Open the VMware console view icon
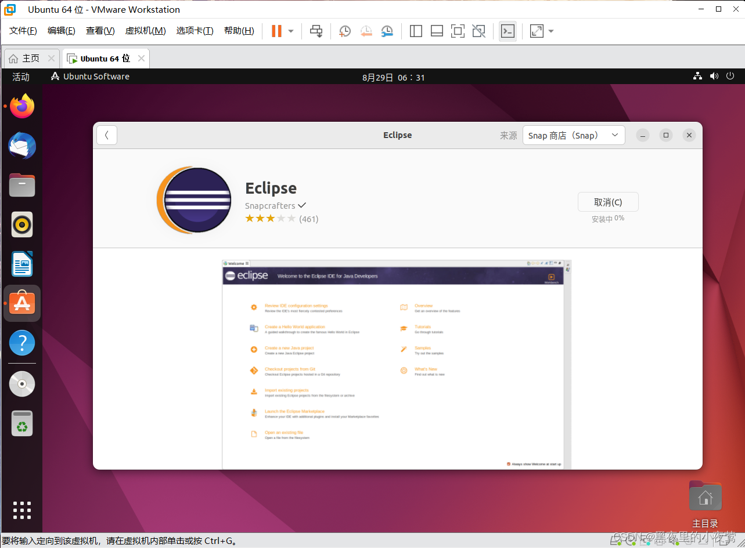The width and height of the screenshot is (745, 548). tap(508, 31)
